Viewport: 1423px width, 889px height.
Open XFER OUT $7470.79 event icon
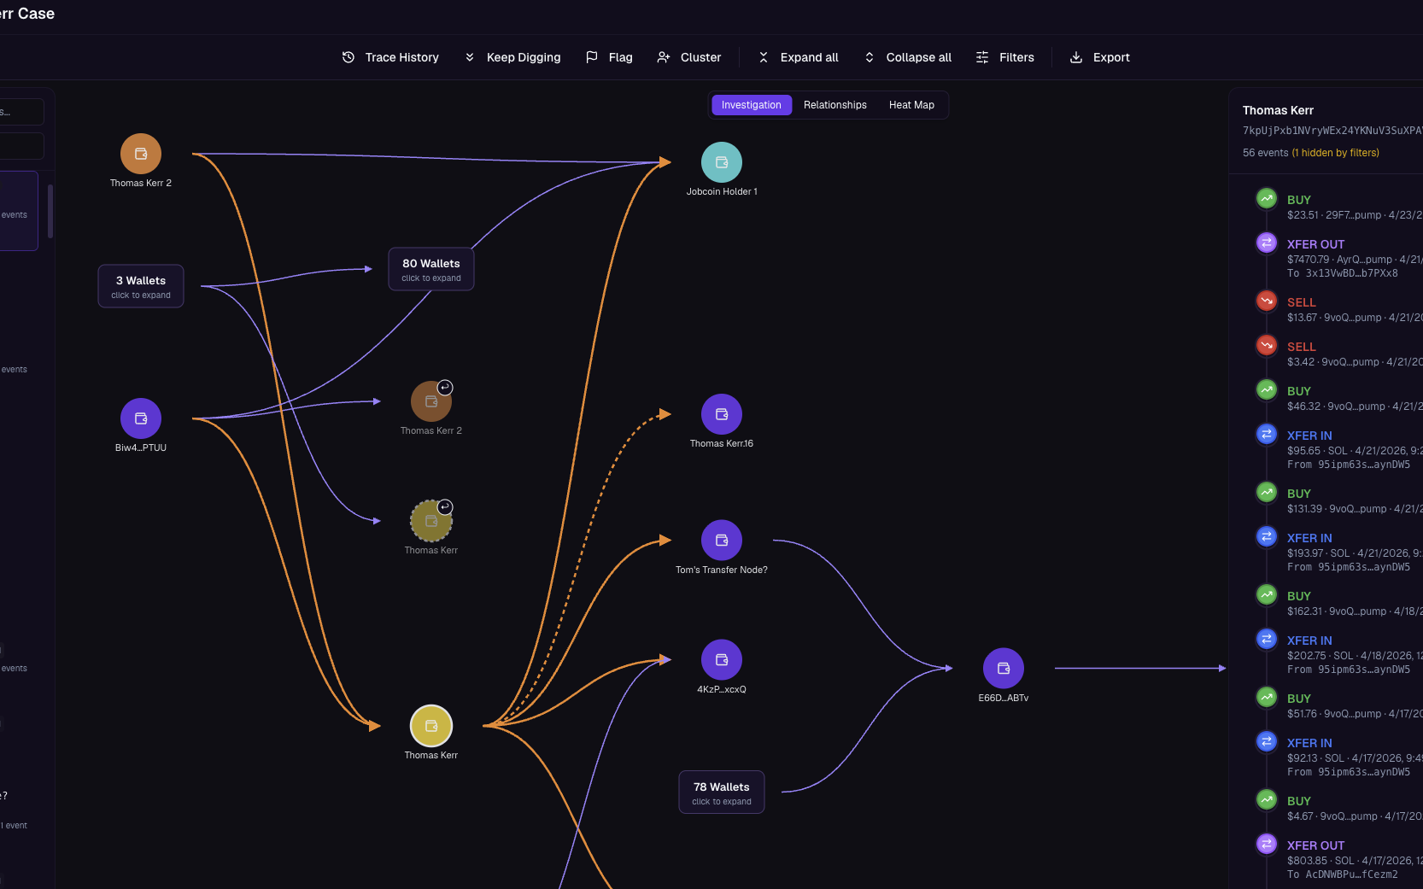click(x=1267, y=243)
